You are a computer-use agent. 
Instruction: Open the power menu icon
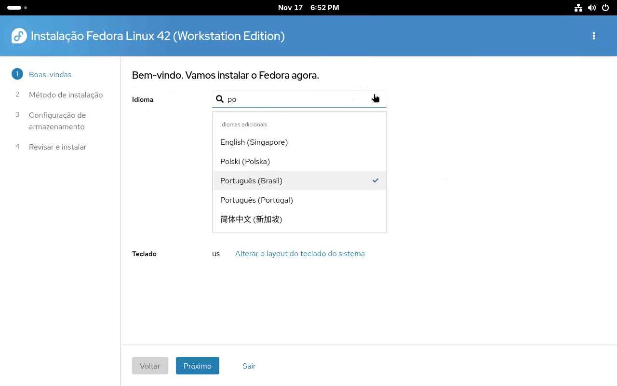coord(605,8)
